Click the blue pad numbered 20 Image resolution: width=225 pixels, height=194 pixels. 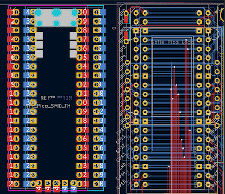click(99, 184)
